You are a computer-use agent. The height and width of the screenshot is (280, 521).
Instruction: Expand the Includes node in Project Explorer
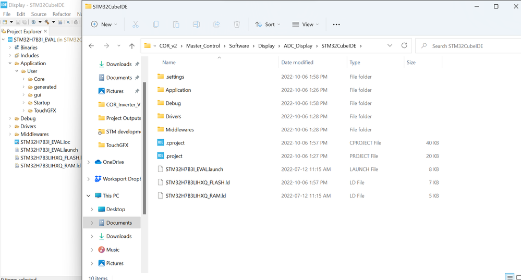[x=10, y=55]
